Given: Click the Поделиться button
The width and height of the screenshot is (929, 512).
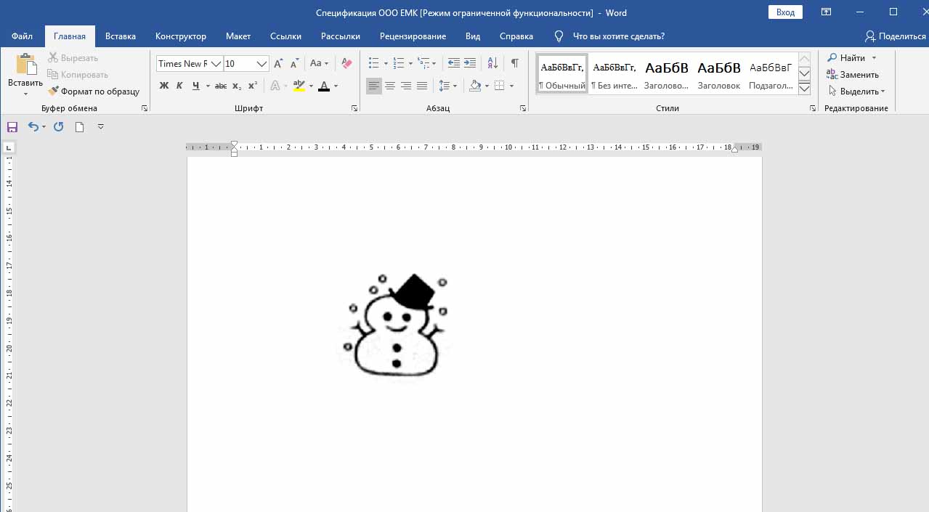Looking at the screenshot, I should pyautogui.click(x=895, y=36).
